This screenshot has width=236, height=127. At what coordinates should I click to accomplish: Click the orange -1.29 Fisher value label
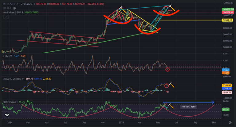coord(226,73)
